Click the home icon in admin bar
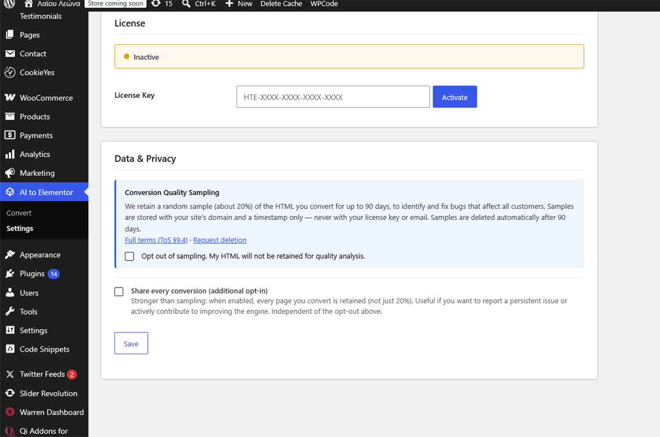Viewport: 660px width, 437px height. 29,4
